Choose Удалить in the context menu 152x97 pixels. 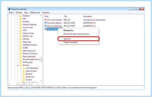click(x=79, y=39)
